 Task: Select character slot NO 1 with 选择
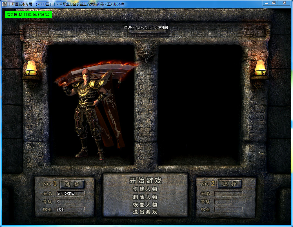[x=72, y=184]
